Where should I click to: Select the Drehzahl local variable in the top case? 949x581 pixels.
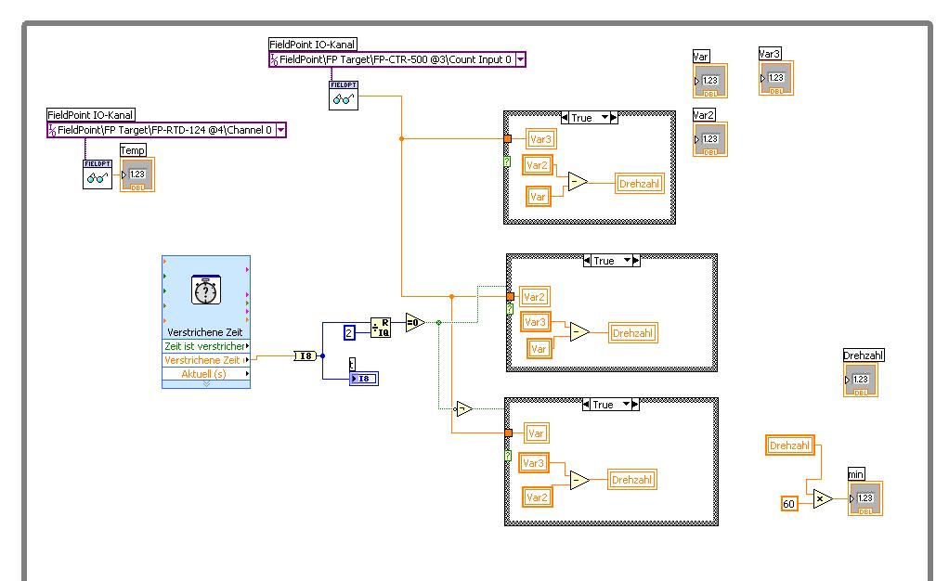(x=639, y=184)
